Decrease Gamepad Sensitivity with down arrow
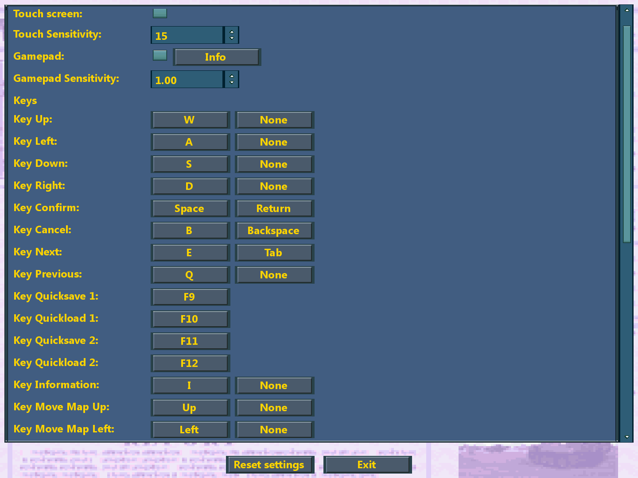Viewport: 638px width, 478px height. click(232, 83)
